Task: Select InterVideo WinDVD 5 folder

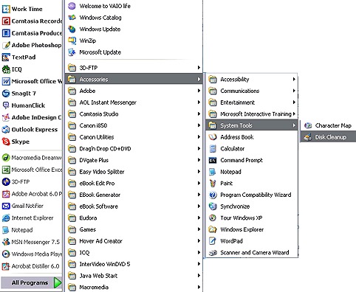Action: click(134, 264)
